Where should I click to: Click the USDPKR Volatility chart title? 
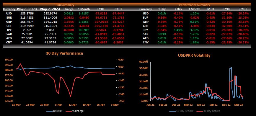point(194,55)
